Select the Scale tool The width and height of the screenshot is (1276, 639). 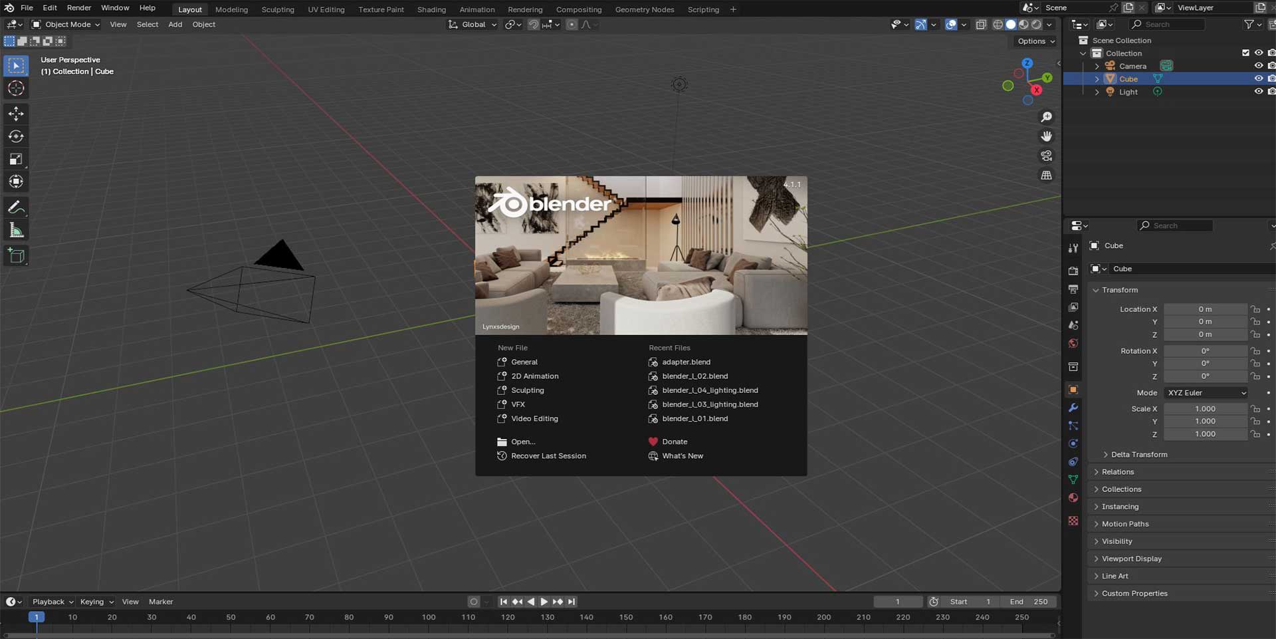pos(16,159)
